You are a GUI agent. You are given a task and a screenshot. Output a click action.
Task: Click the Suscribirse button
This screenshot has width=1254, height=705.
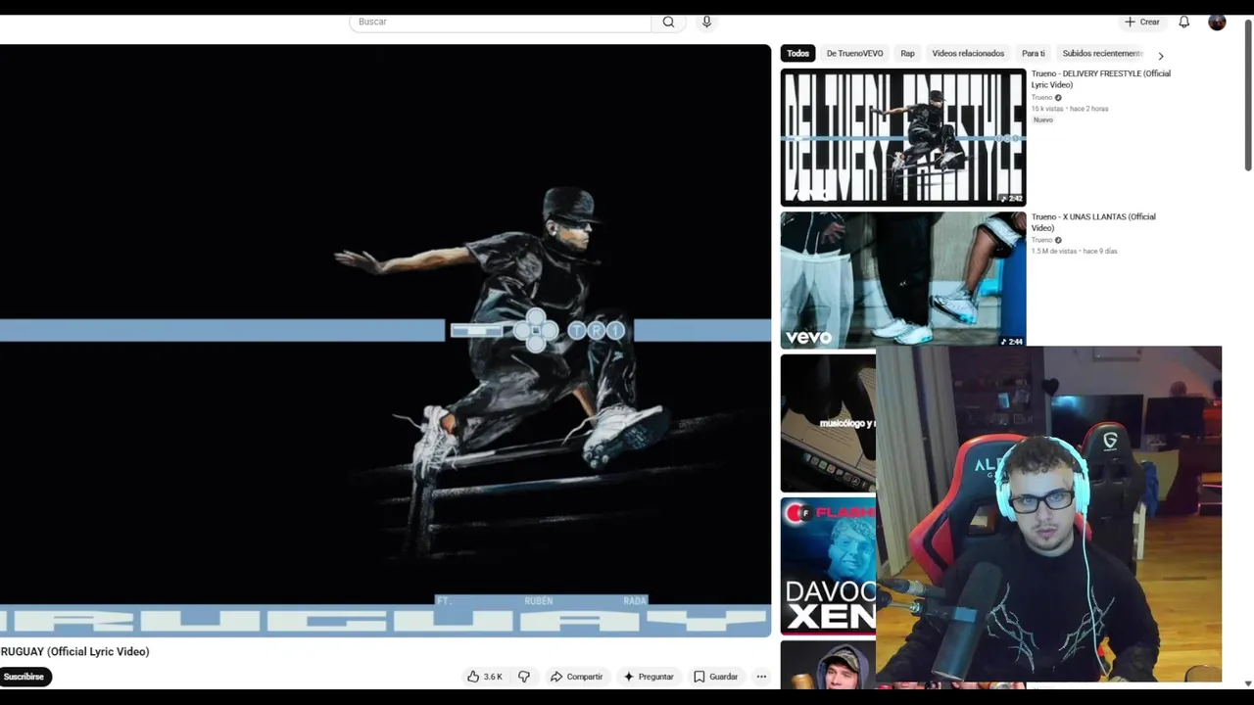point(24,677)
